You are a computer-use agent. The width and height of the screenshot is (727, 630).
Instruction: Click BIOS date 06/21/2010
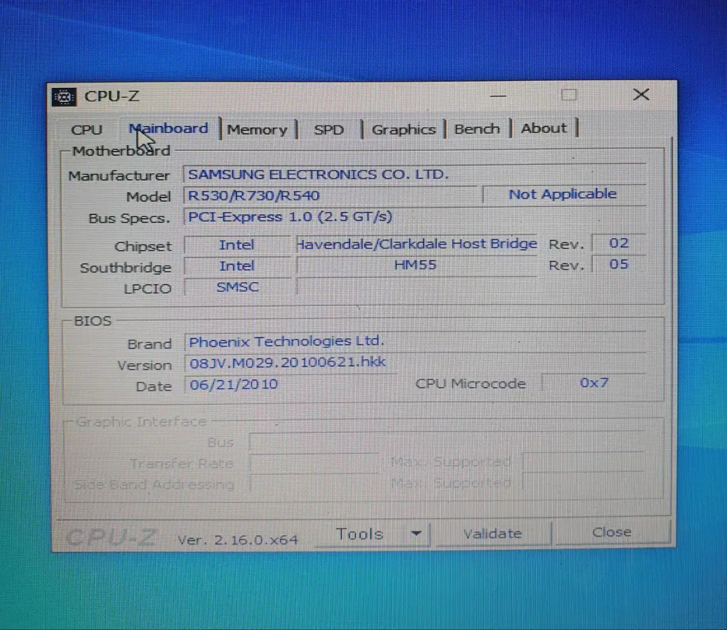290,385
